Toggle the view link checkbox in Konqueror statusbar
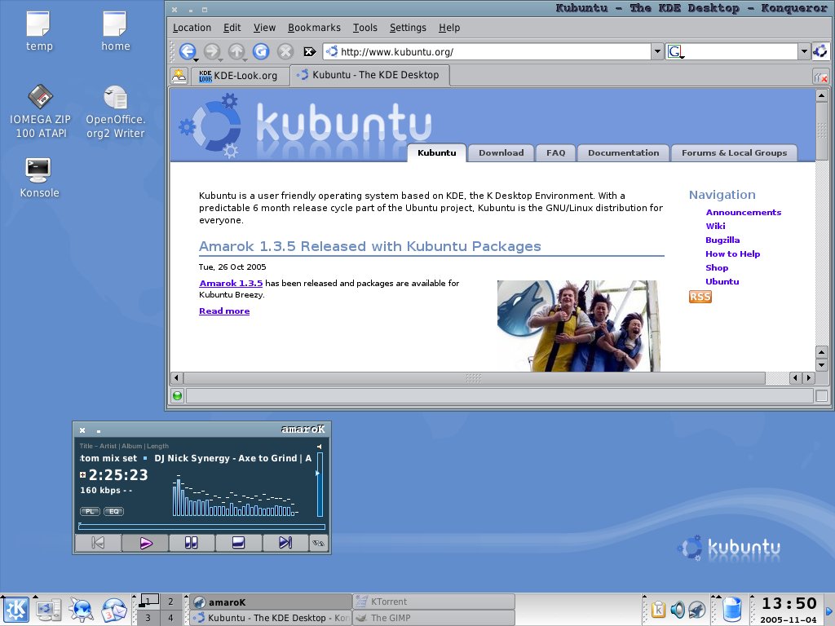Image resolution: width=835 pixels, height=626 pixels. click(x=822, y=395)
